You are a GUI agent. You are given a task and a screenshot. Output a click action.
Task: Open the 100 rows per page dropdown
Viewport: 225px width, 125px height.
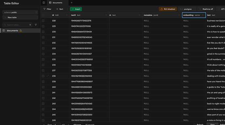pyautogui.click(x=77, y=124)
